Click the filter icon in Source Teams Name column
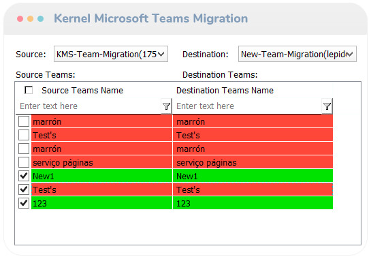Screen dimensions: 371x259 click(x=166, y=106)
